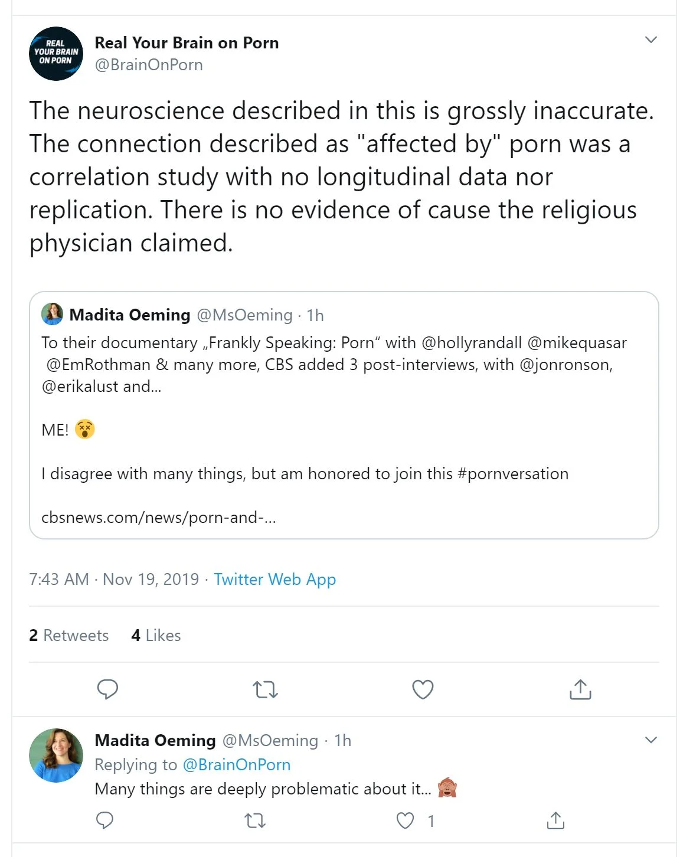The width and height of the screenshot is (693, 857).
Task: Open the quoted tweet's small Madita avatar
Action: click(x=52, y=314)
